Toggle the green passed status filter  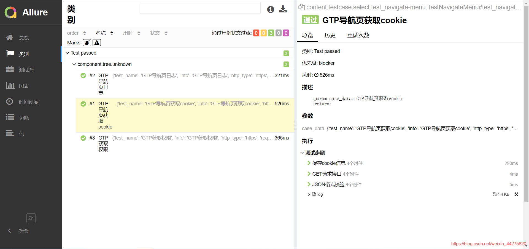[x=271, y=33]
